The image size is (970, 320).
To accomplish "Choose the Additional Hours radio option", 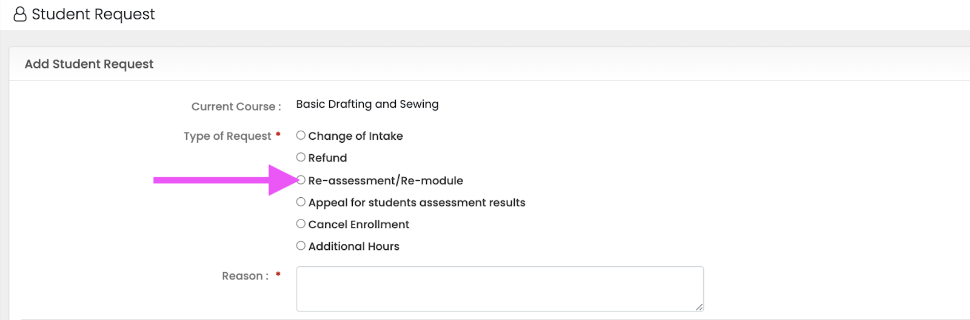I will [x=301, y=246].
